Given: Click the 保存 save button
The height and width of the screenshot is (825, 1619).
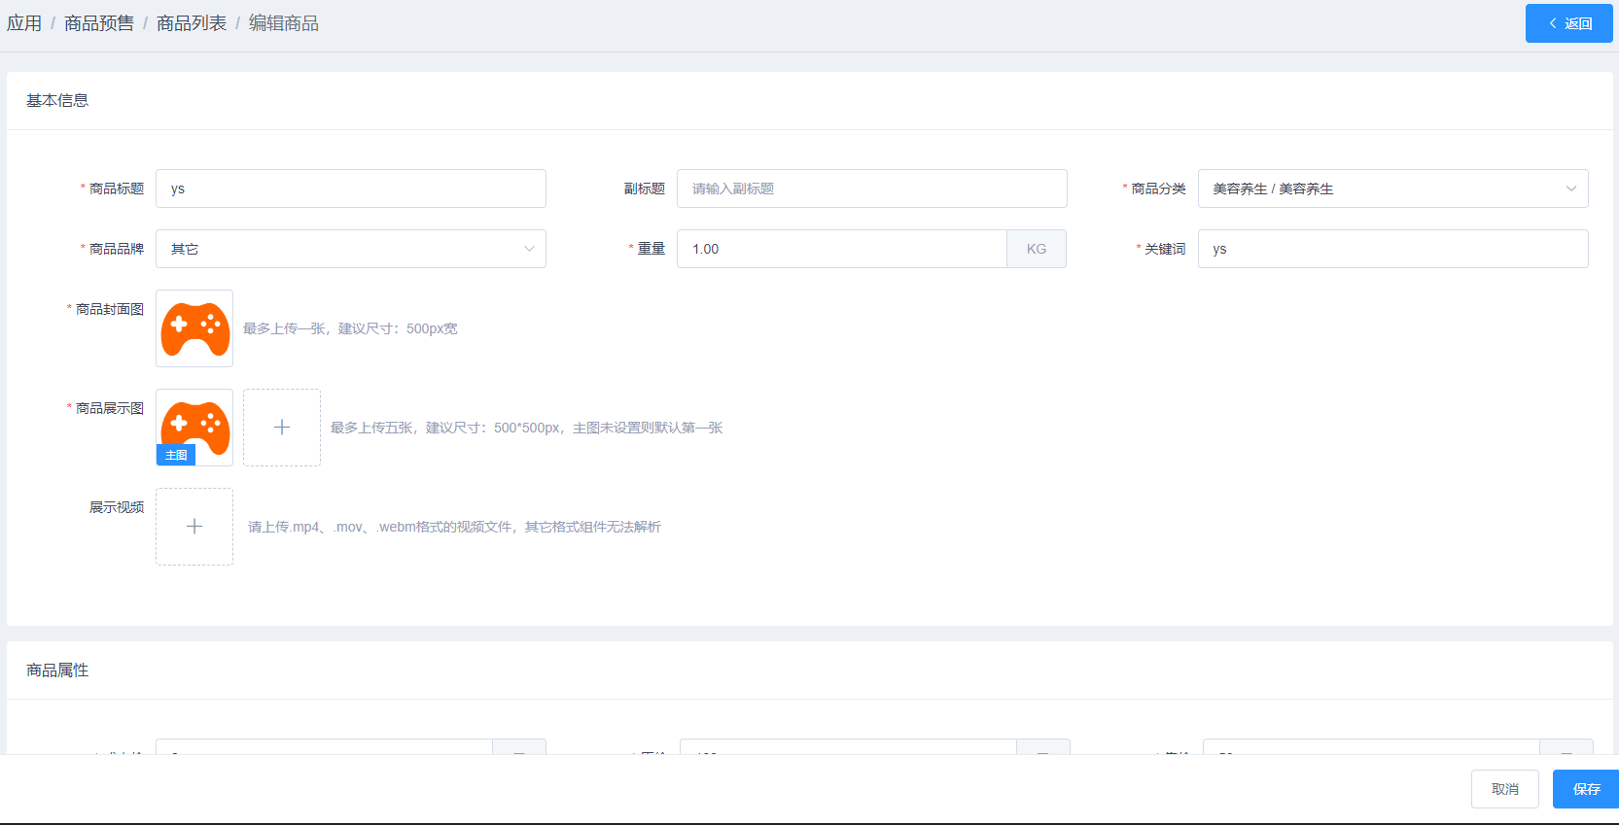Looking at the screenshot, I should pyautogui.click(x=1585, y=789).
